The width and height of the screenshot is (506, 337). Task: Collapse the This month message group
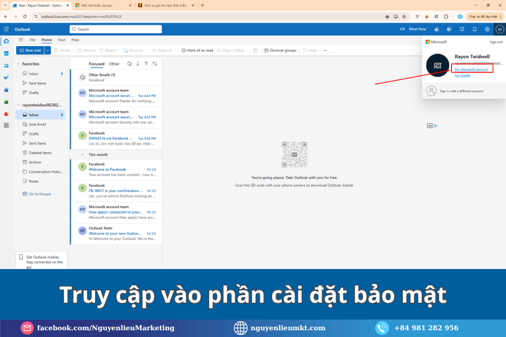pyautogui.click(x=75, y=154)
